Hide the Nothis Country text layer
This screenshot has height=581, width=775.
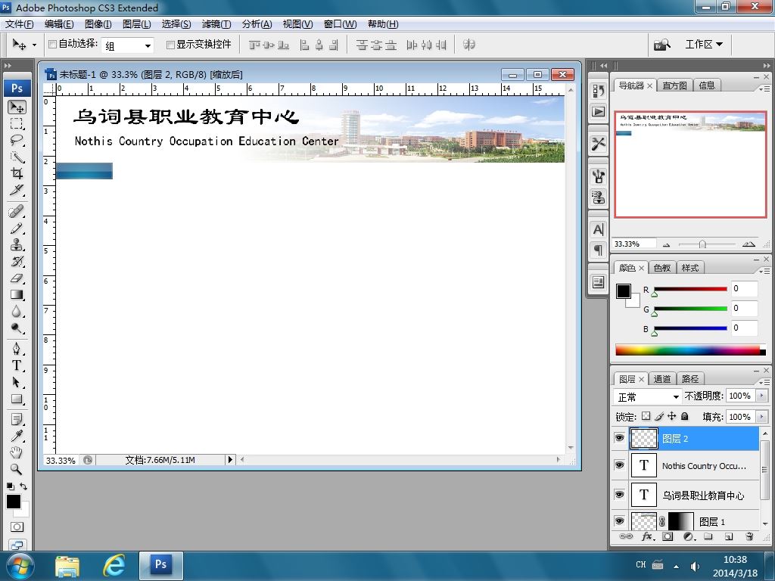tap(619, 465)
